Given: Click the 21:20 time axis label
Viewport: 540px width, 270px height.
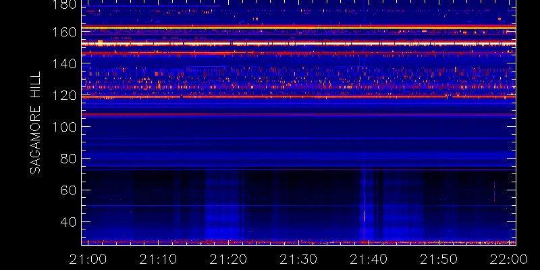Looking at the screenshot, I should (228, 259).
